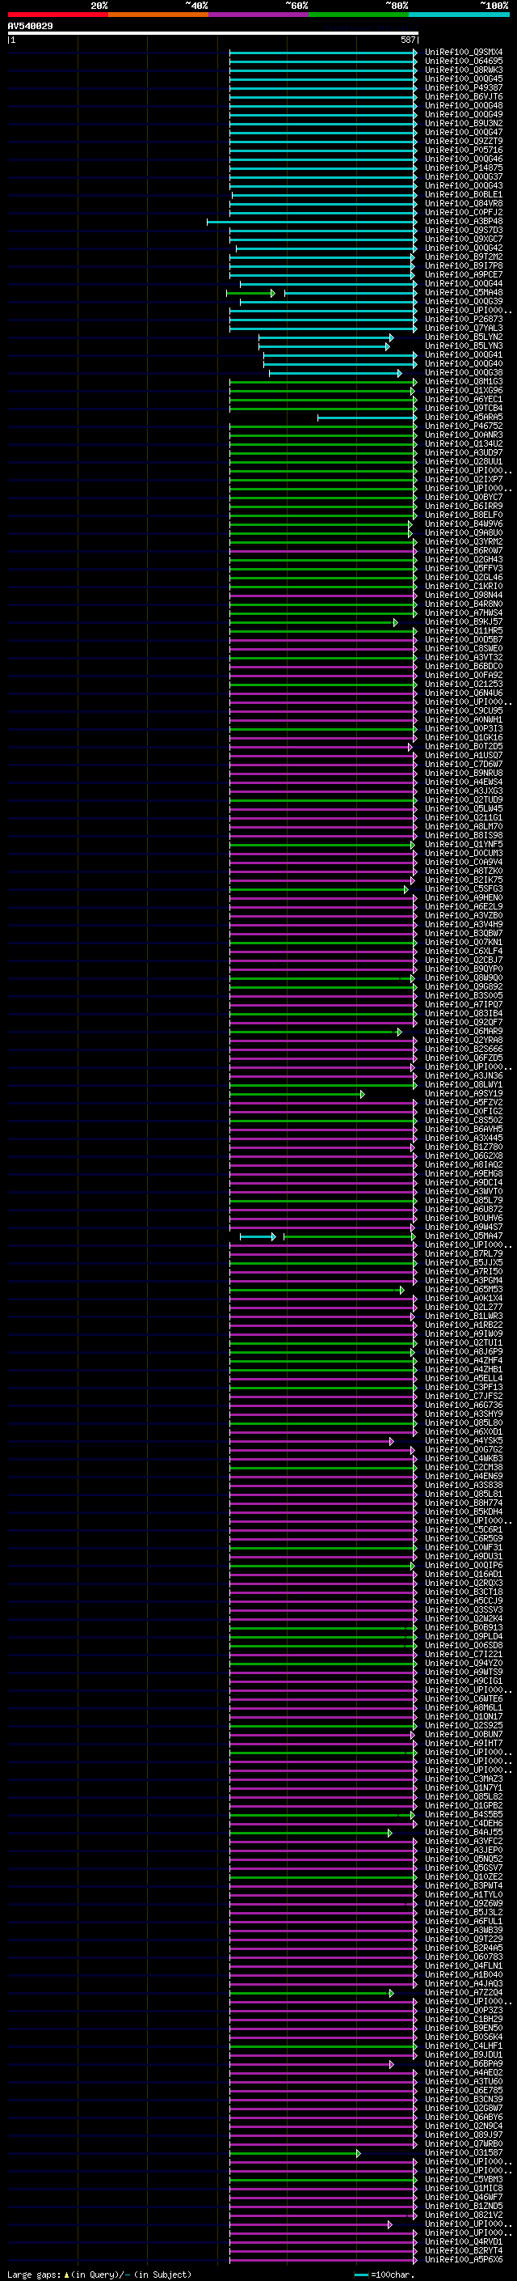The height and width of the screenshot is (2281, 517).
Task: Select UniRef100_Q9S7D3 label
Action: click(x=464, y=231)
